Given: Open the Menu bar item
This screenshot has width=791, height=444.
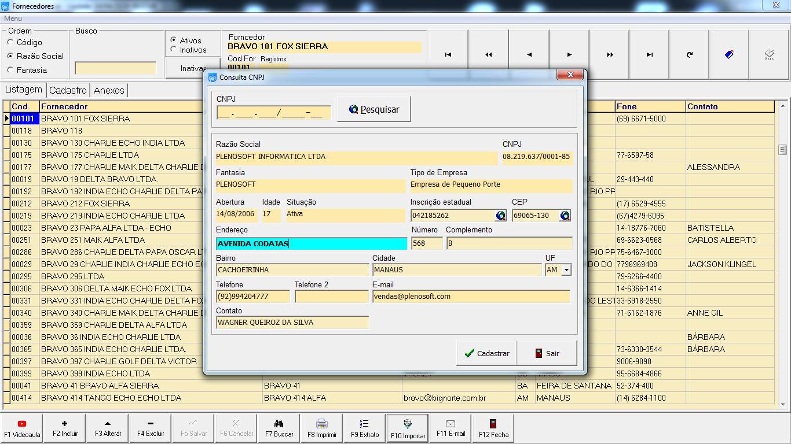Looking at the screenshot, I should [13, 18].
